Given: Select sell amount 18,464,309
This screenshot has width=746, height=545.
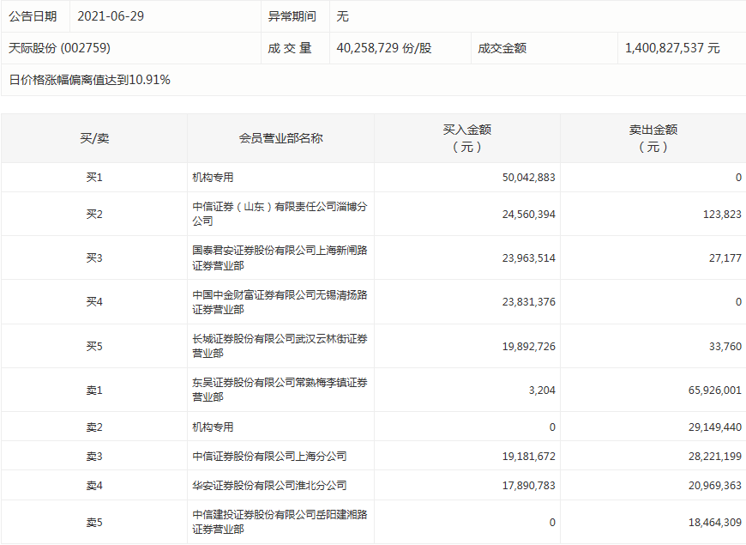Looking at the screenshot, I should coord(714,523).
